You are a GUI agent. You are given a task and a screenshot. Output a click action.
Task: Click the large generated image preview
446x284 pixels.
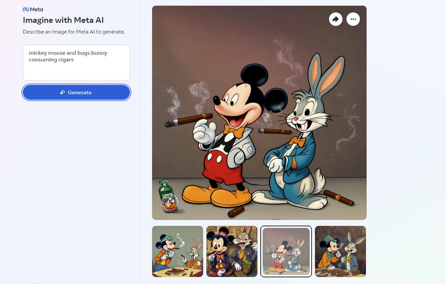[x=259, y=113]
